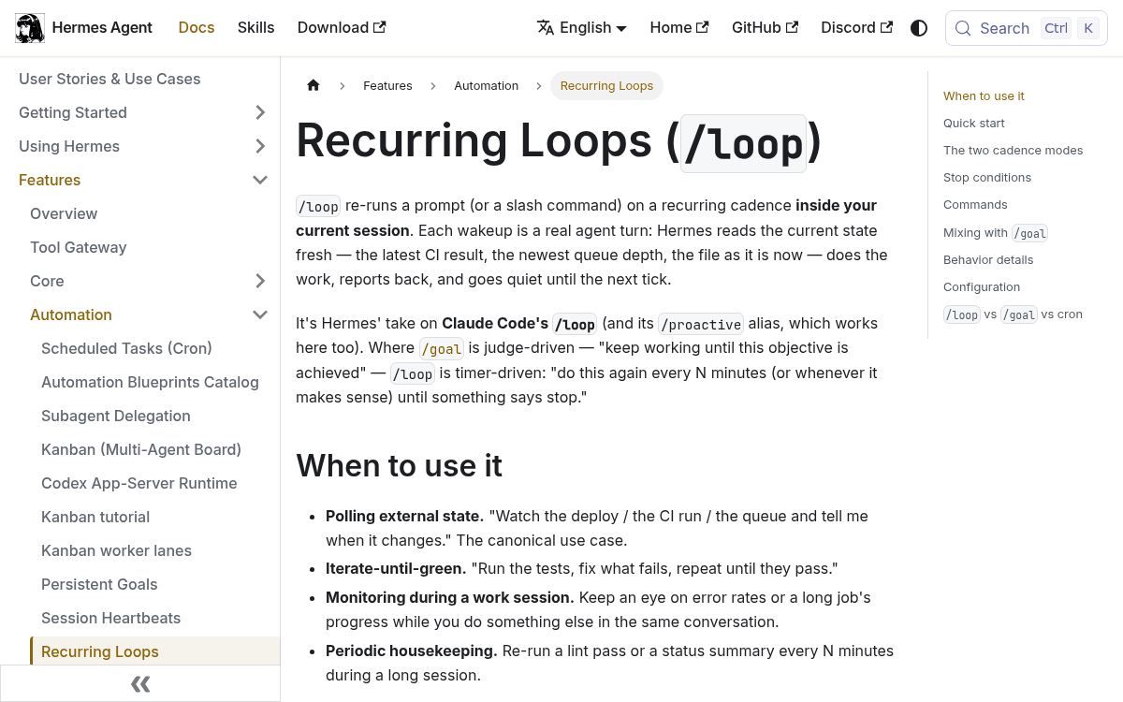Expand the Using Hermes section

point(260,146)
